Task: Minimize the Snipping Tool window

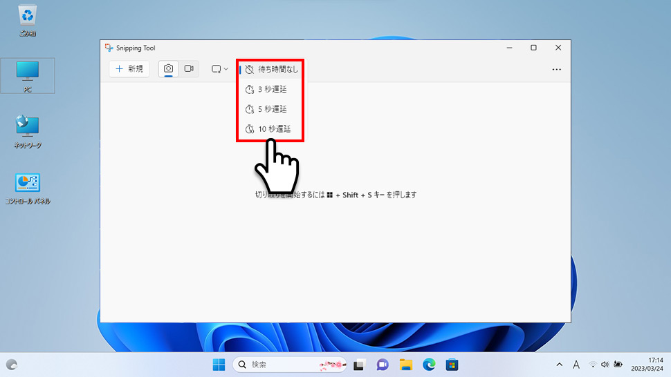Action: 509,48
